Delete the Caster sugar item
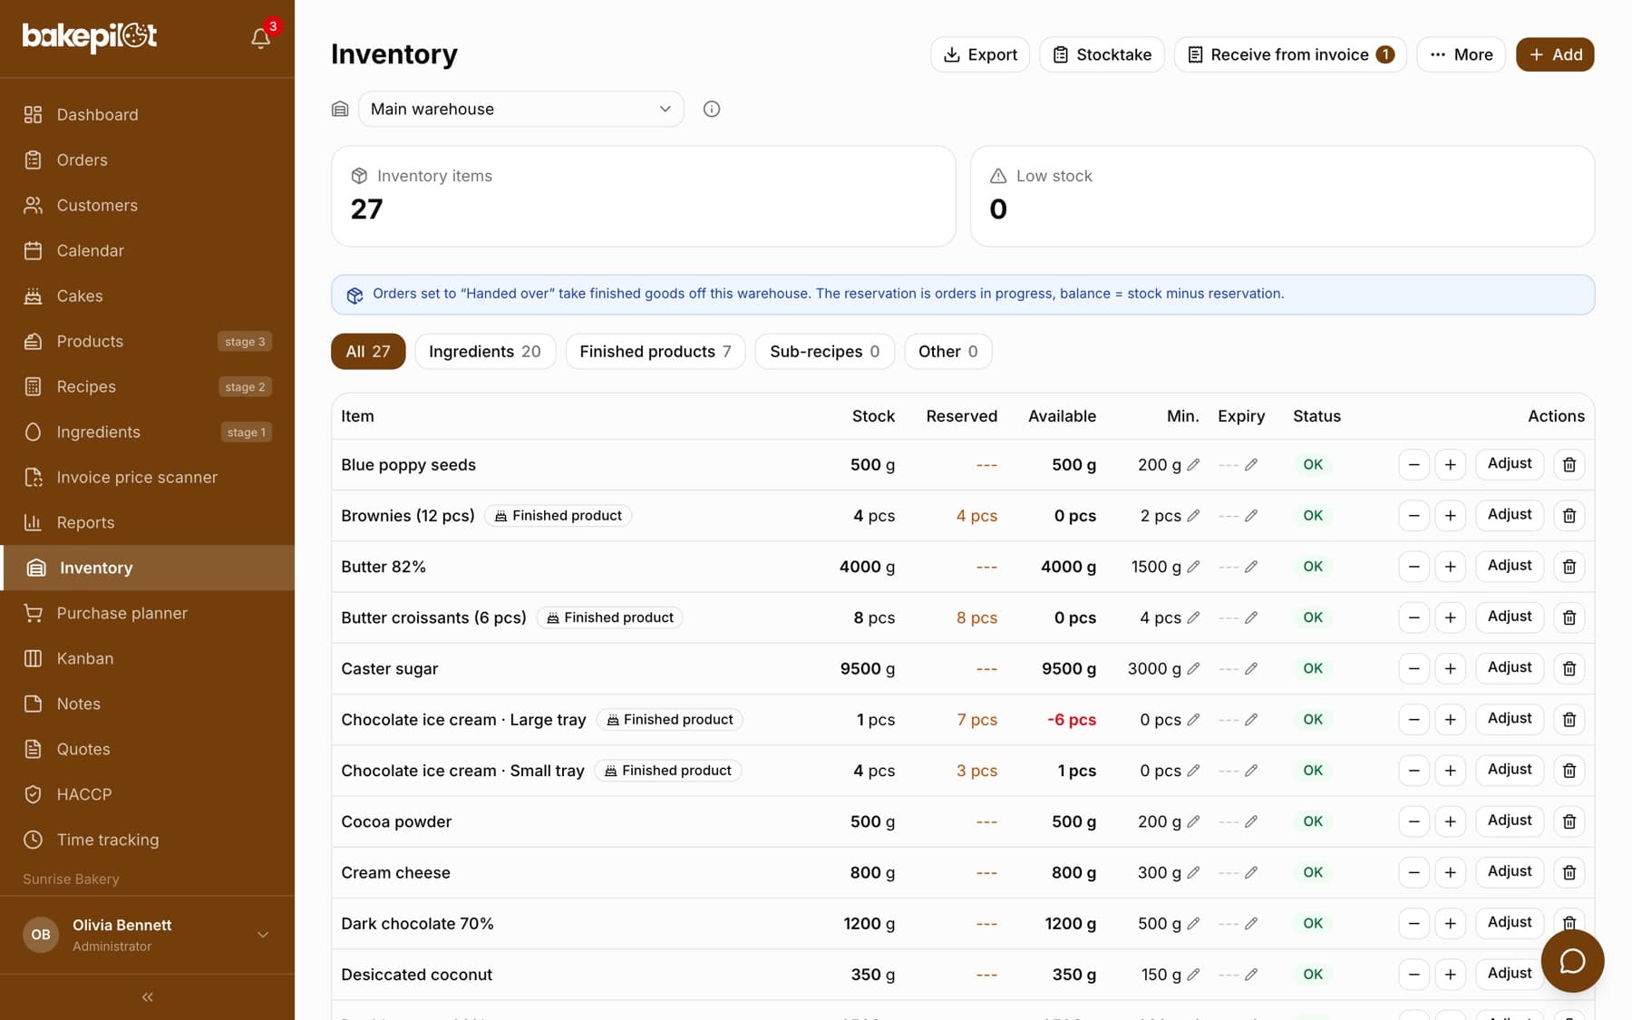This screenshot has height=1020, width=1632. click(1569, 668)
